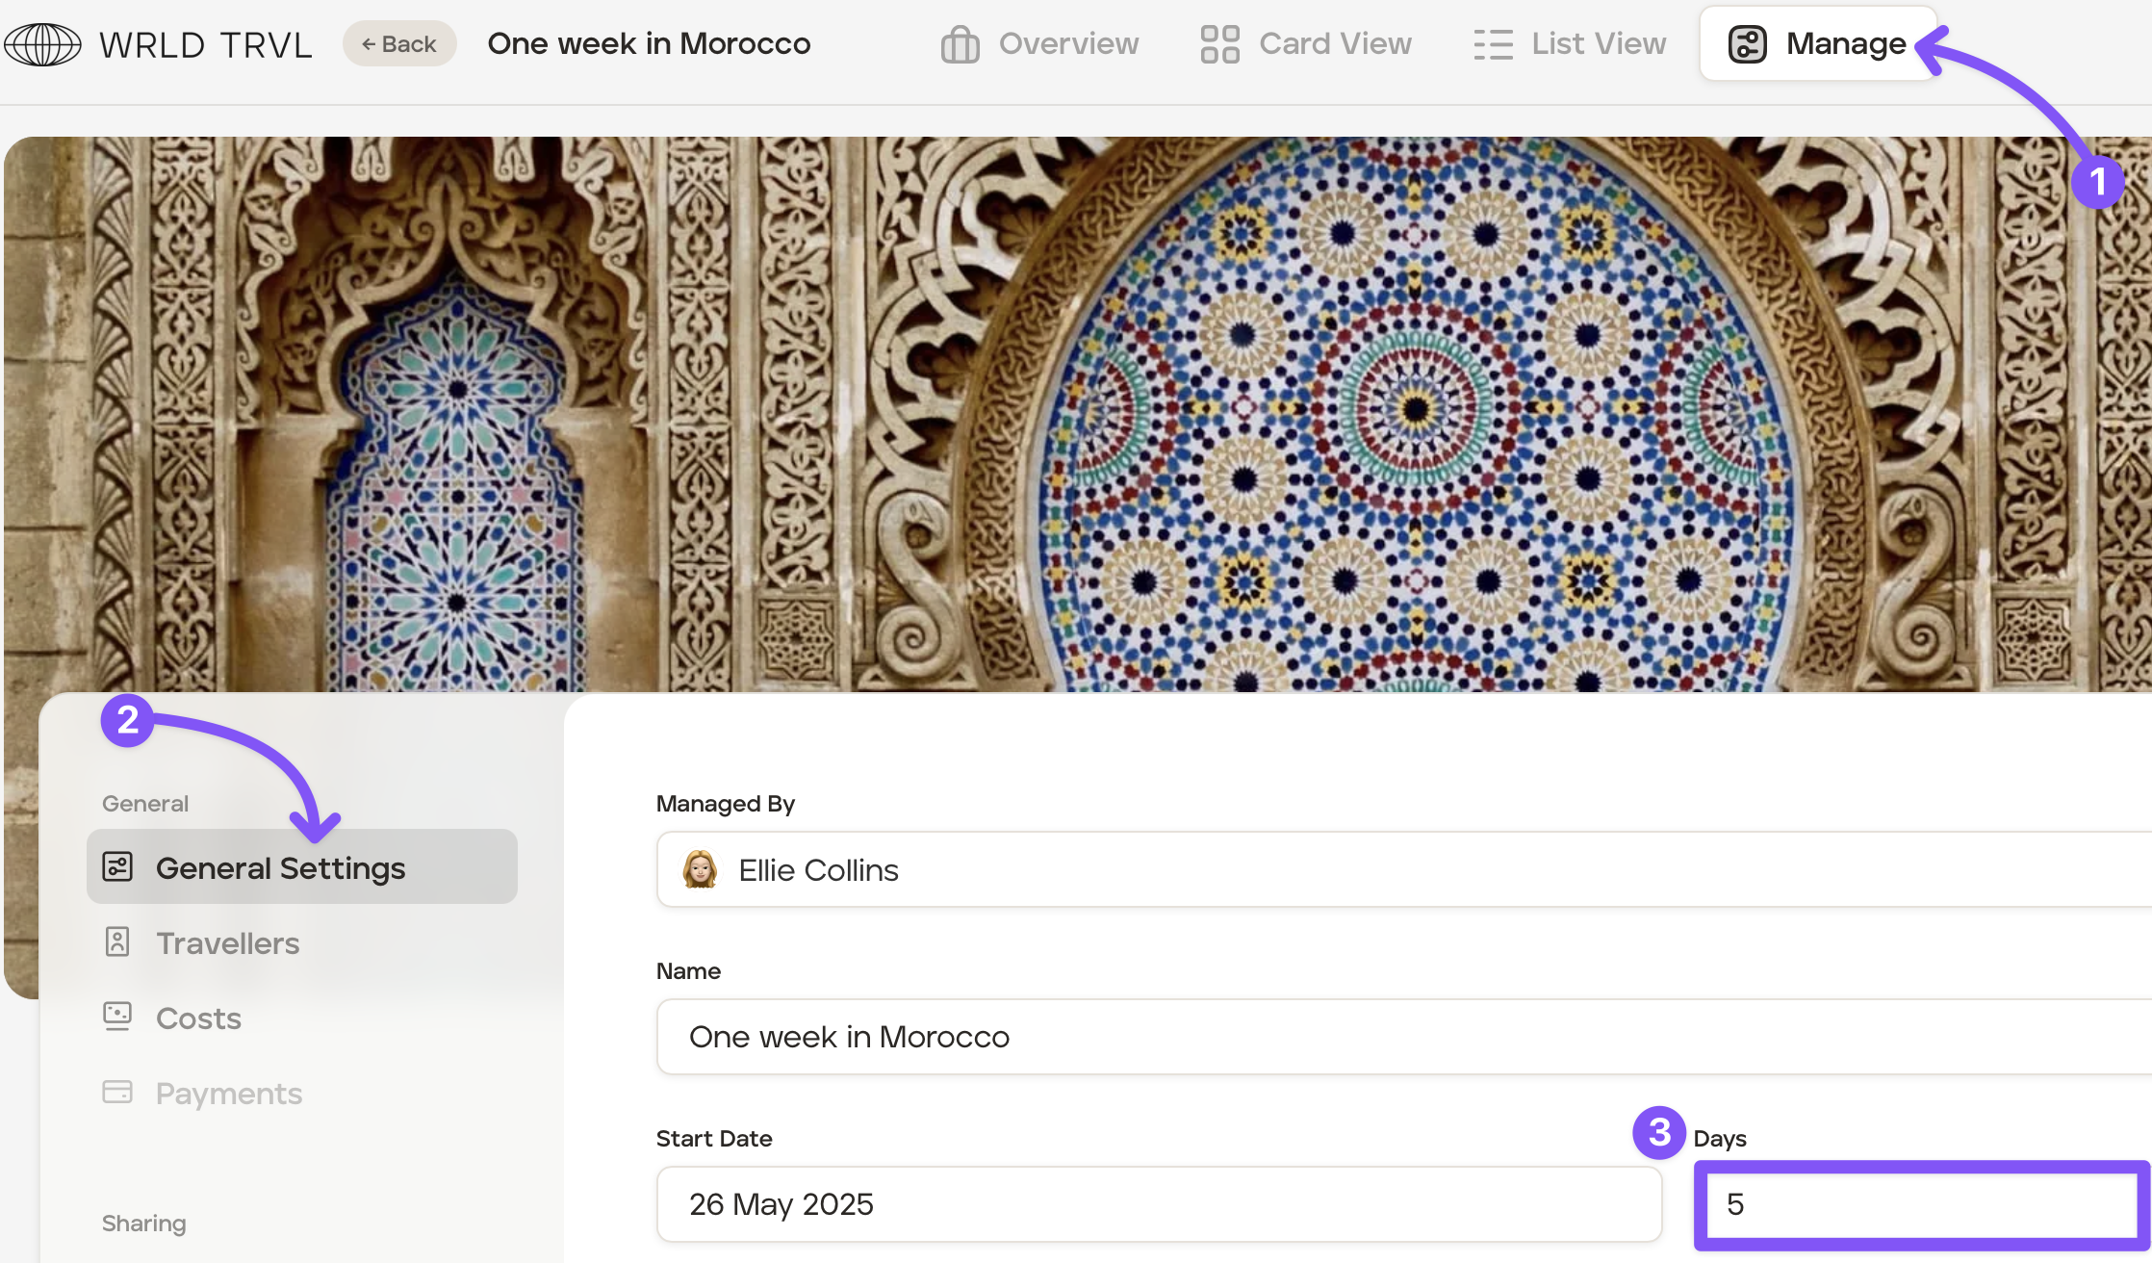Go back with the Back button
This screenshot has height=1263, width=2152.
pyautogui.click(x=398, y=44)
